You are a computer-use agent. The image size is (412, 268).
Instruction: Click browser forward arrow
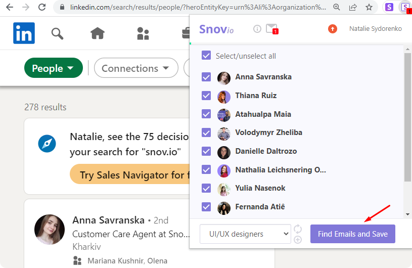26,7
